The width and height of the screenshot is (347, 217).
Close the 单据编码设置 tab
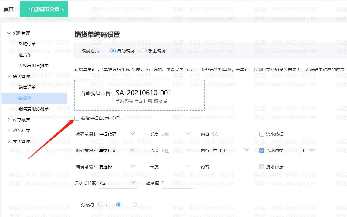tap(63, 10)
